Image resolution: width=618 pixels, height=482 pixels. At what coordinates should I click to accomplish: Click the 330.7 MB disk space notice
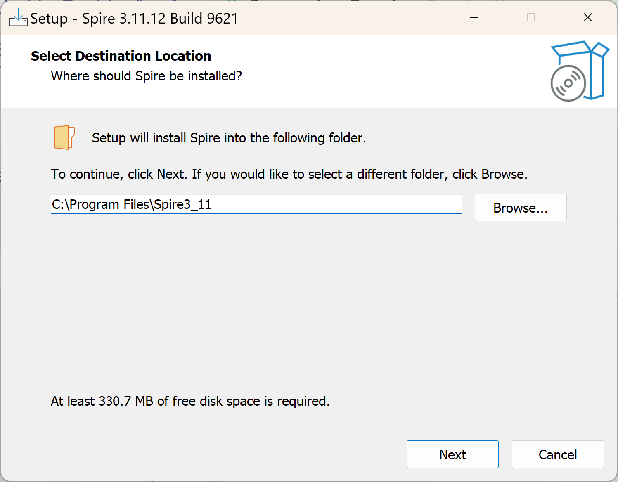[x=190, y=401]
